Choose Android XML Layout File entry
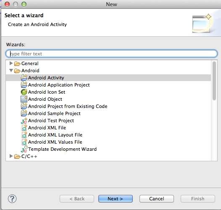The width and height of the screenshot is (221, 210). pos(55,135)
